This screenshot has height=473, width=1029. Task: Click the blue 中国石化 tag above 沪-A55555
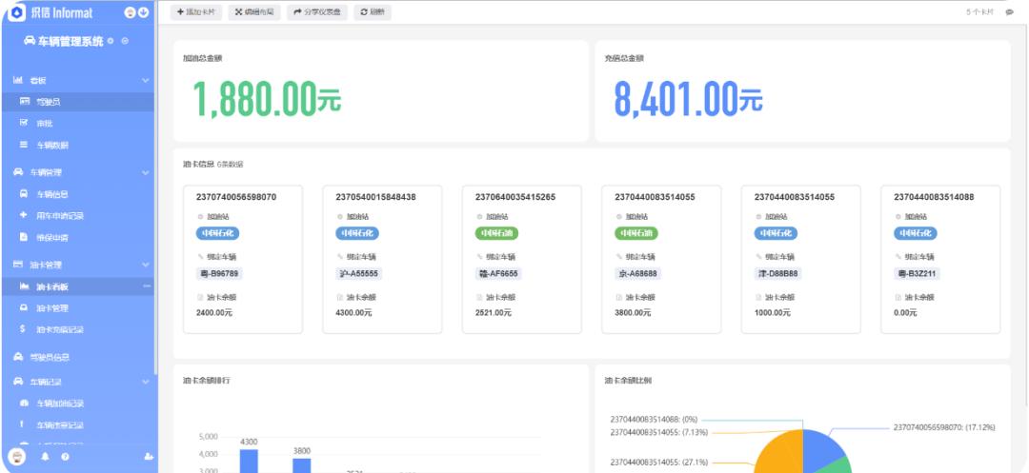[x=357, y=232]
